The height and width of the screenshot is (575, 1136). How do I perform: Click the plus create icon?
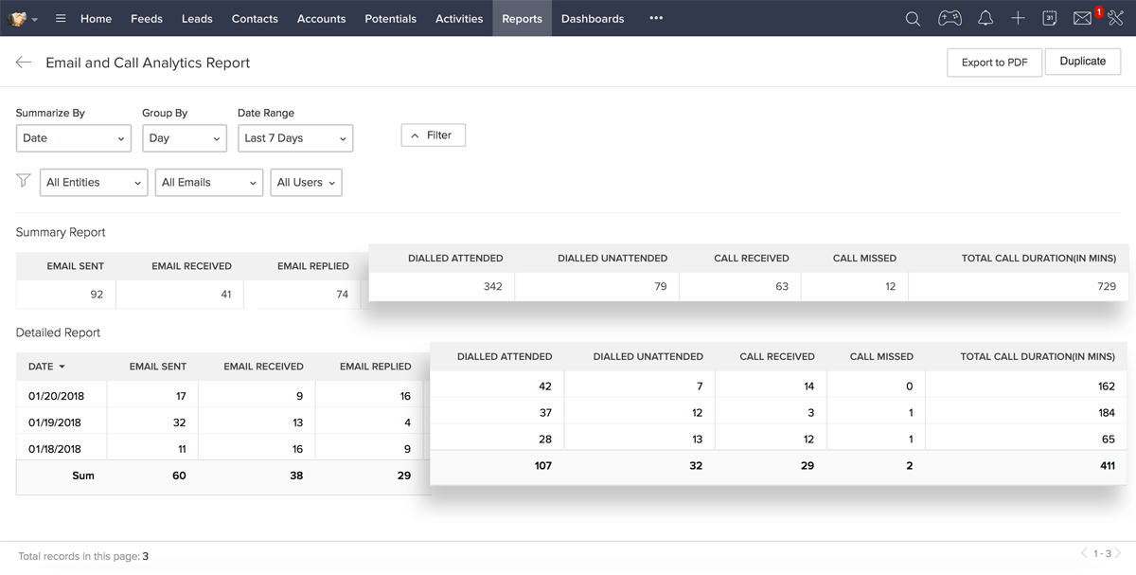pyautogui.click(x=1018, y=18)
